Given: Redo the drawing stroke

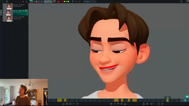Looking at the screenshot, I should tap(80, 2).
